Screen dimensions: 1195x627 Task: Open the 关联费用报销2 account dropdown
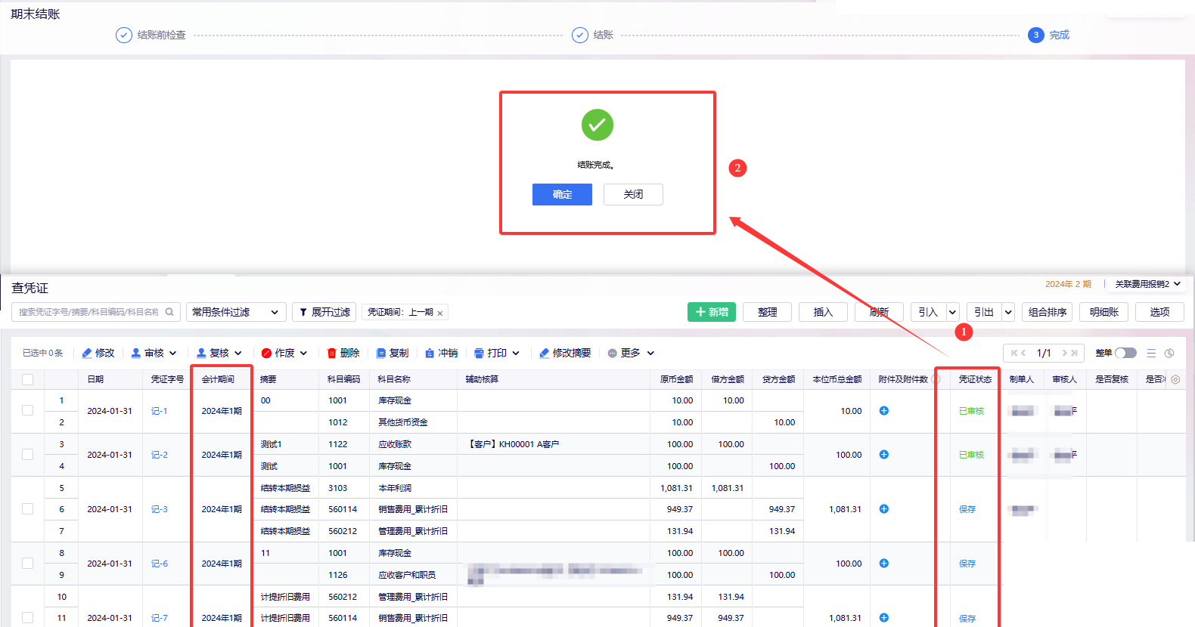click(1147, 284)
